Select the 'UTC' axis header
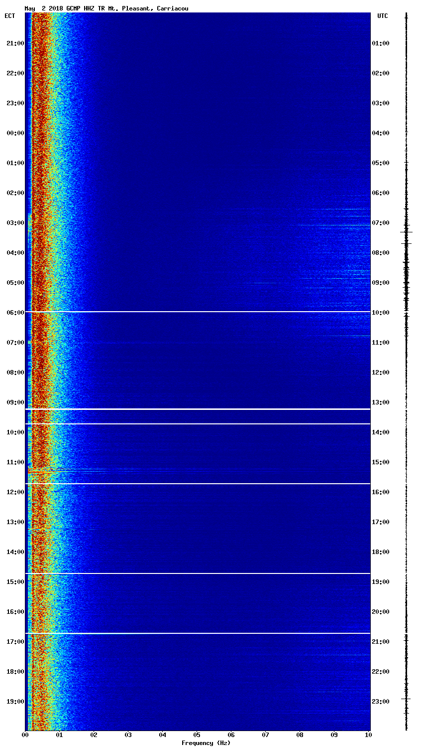 pos(382,16)
